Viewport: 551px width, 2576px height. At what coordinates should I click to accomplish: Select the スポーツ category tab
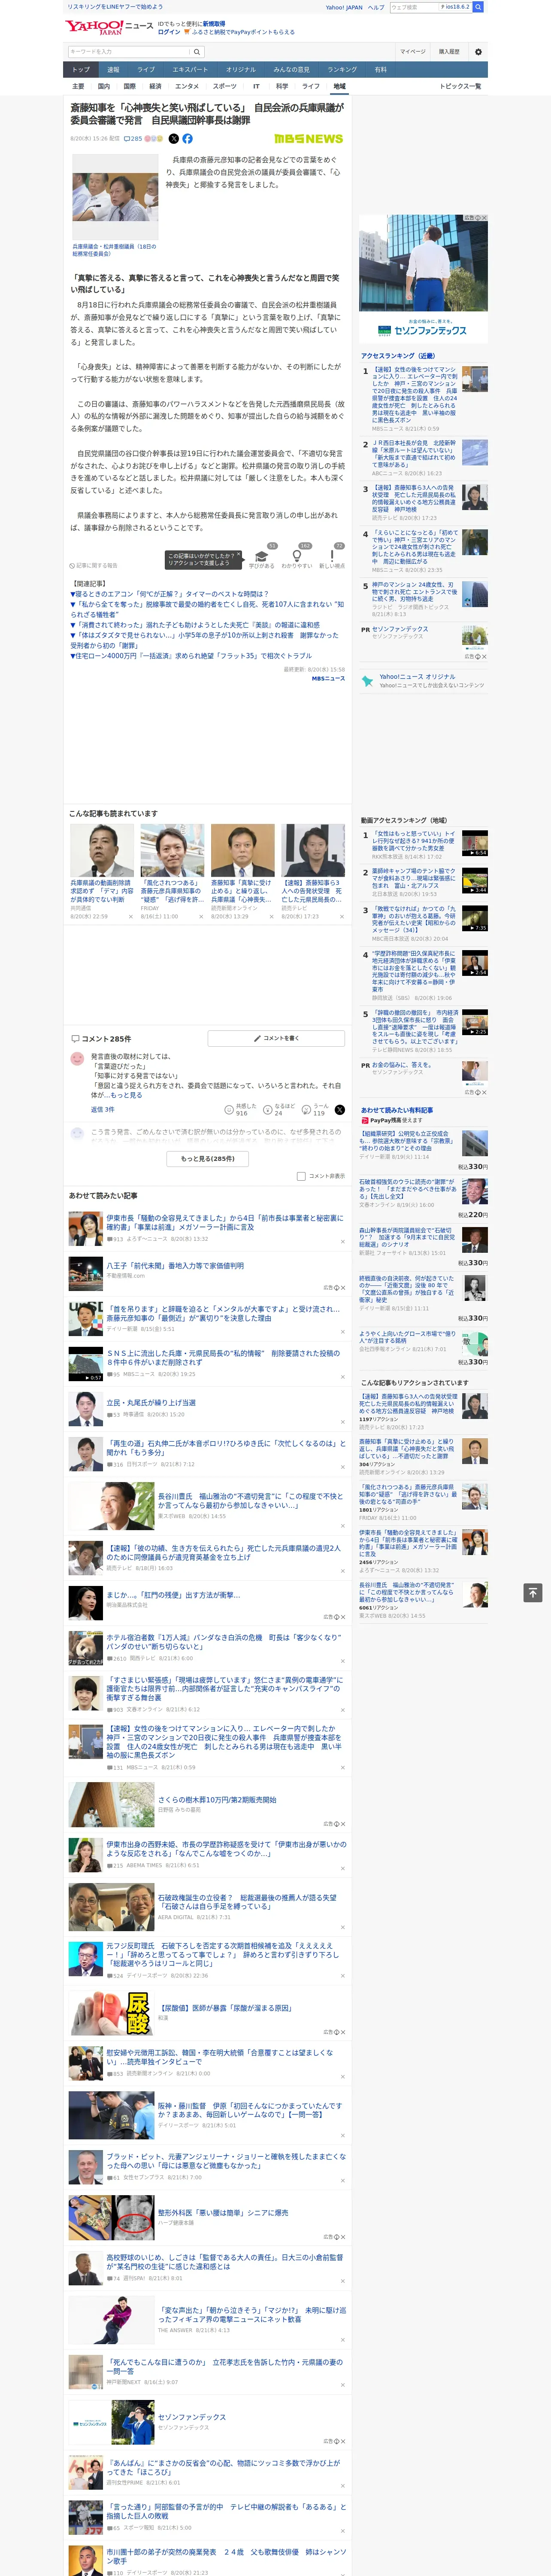pyautogui.click(x=225, y=86)
